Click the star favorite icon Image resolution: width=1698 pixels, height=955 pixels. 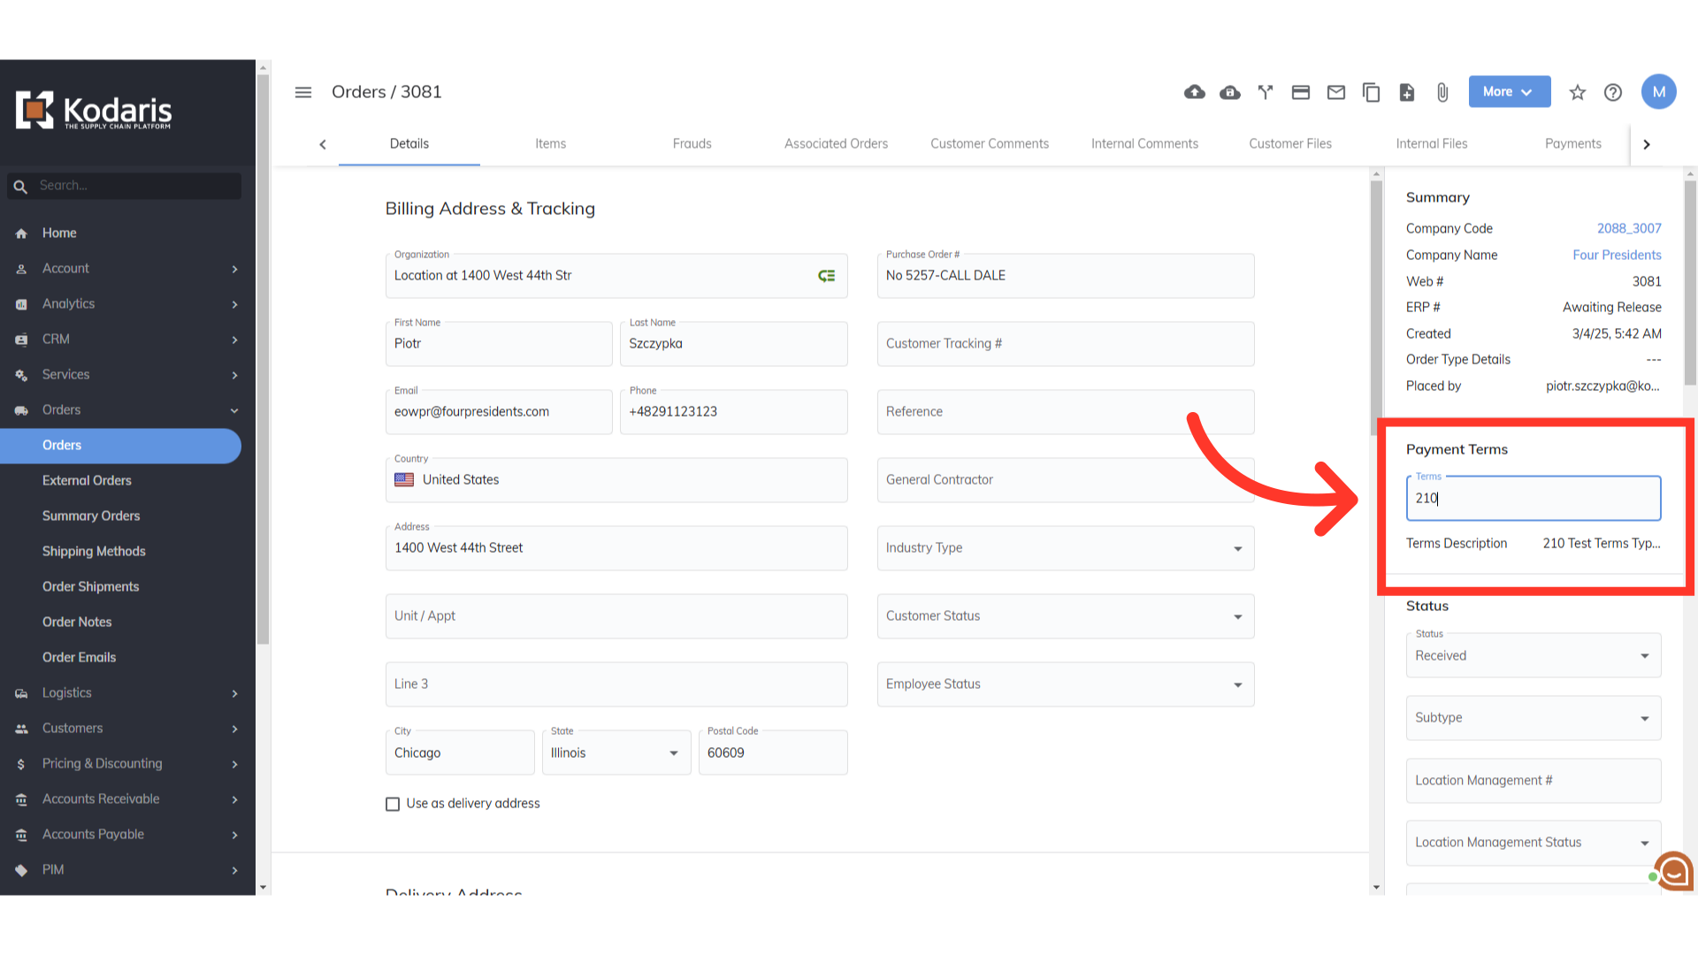click(1578, 92)
